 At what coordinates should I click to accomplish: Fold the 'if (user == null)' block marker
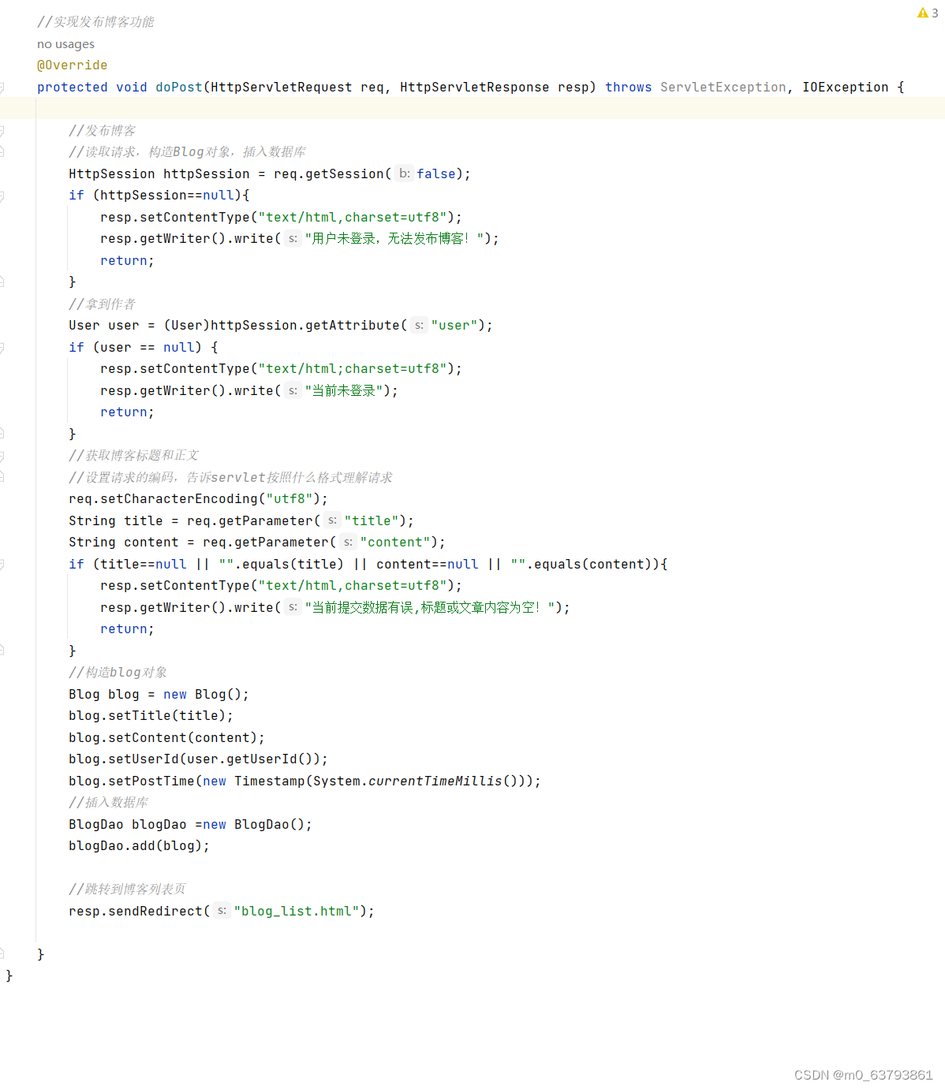(x=2, y=348)
